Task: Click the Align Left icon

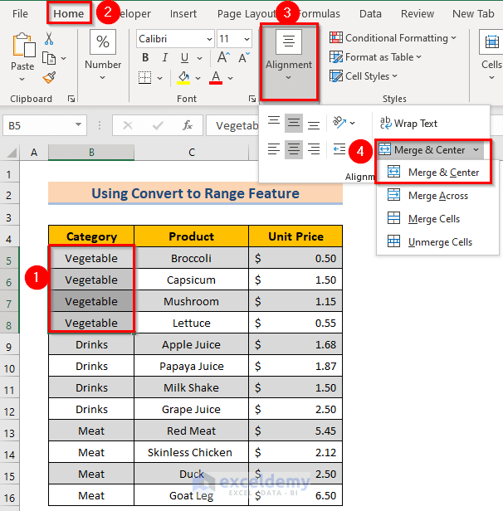Action: tap(274, 149)
